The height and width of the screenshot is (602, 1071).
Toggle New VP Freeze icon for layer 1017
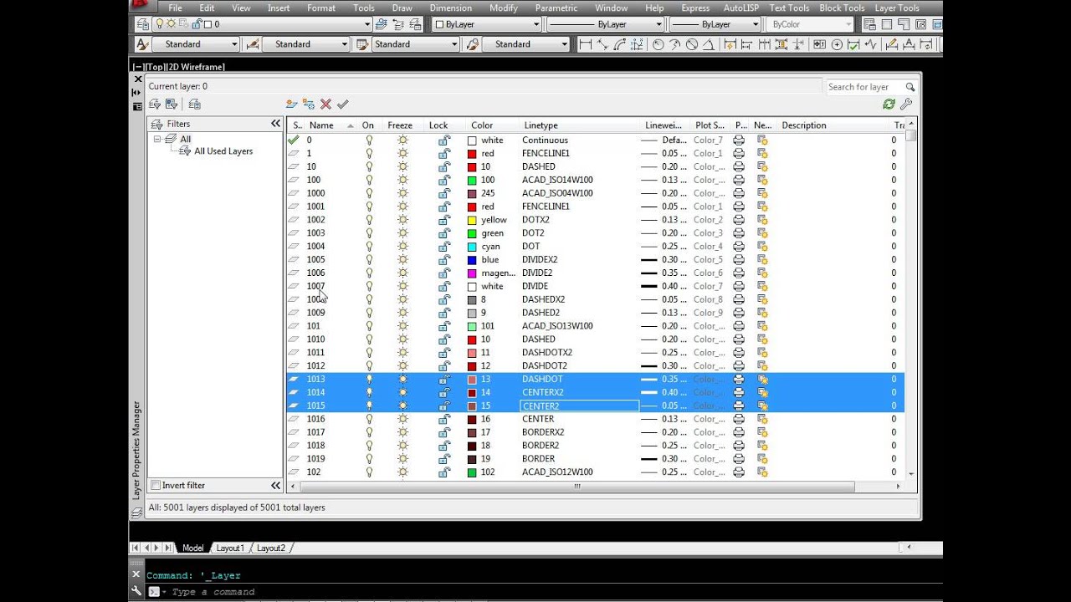(762, 432)
